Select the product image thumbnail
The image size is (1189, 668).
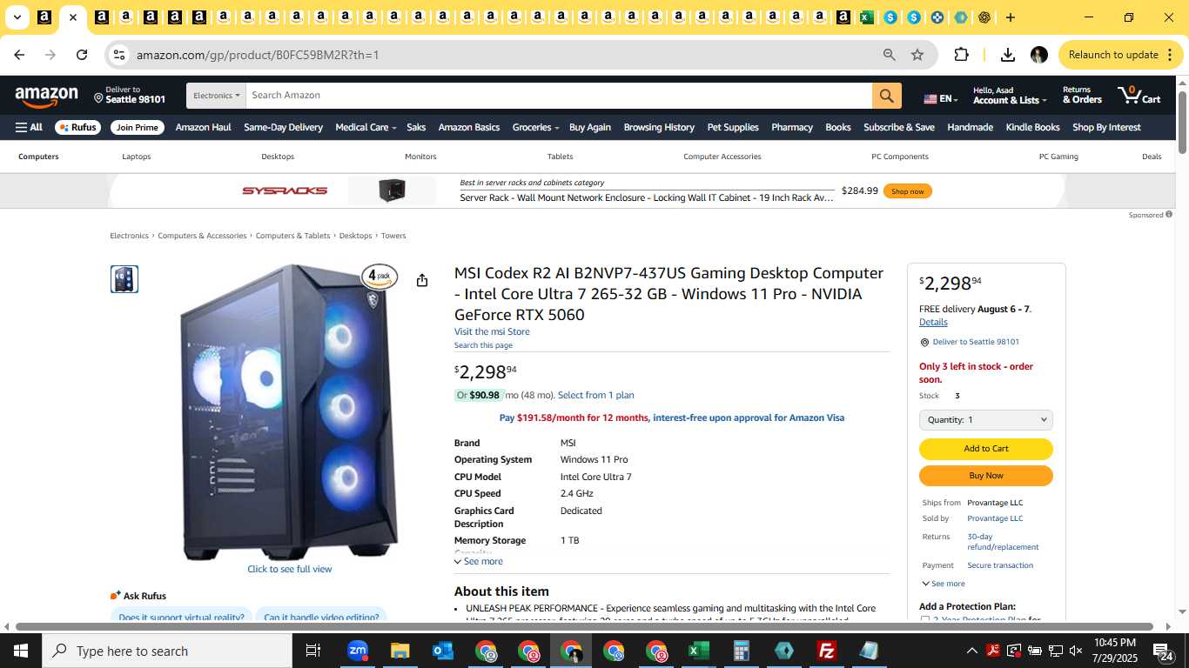point(124,279)
